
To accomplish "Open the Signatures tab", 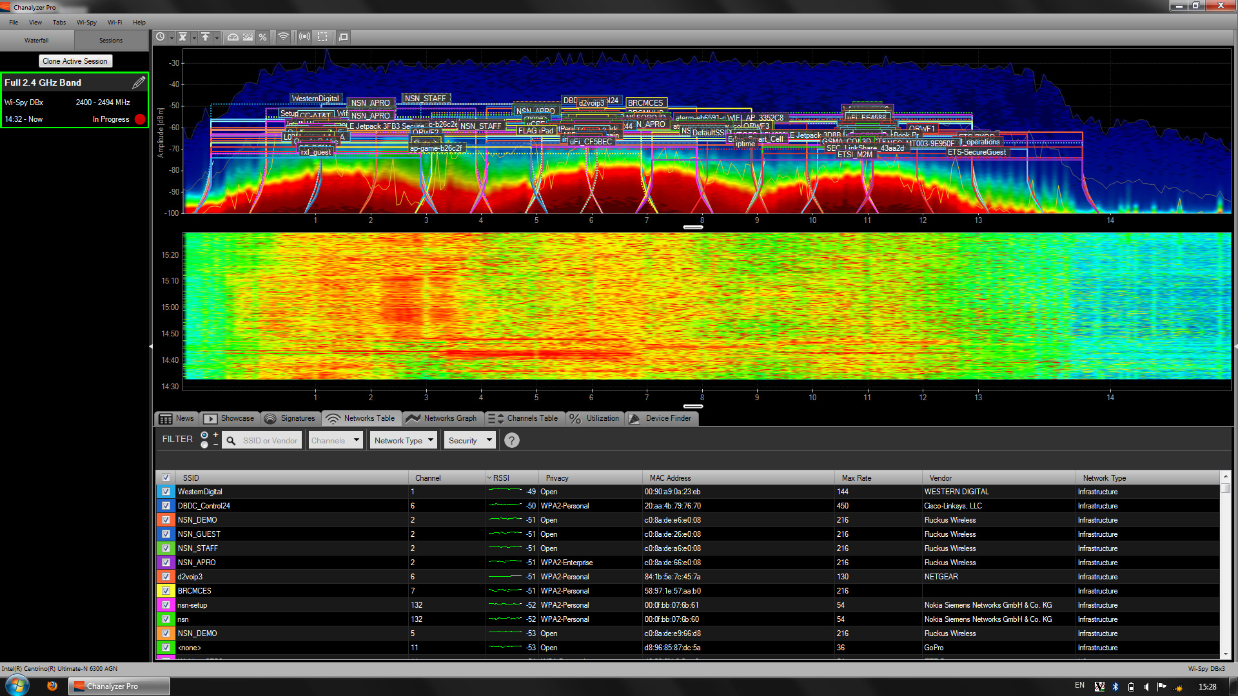I will [x=290, y=418].
